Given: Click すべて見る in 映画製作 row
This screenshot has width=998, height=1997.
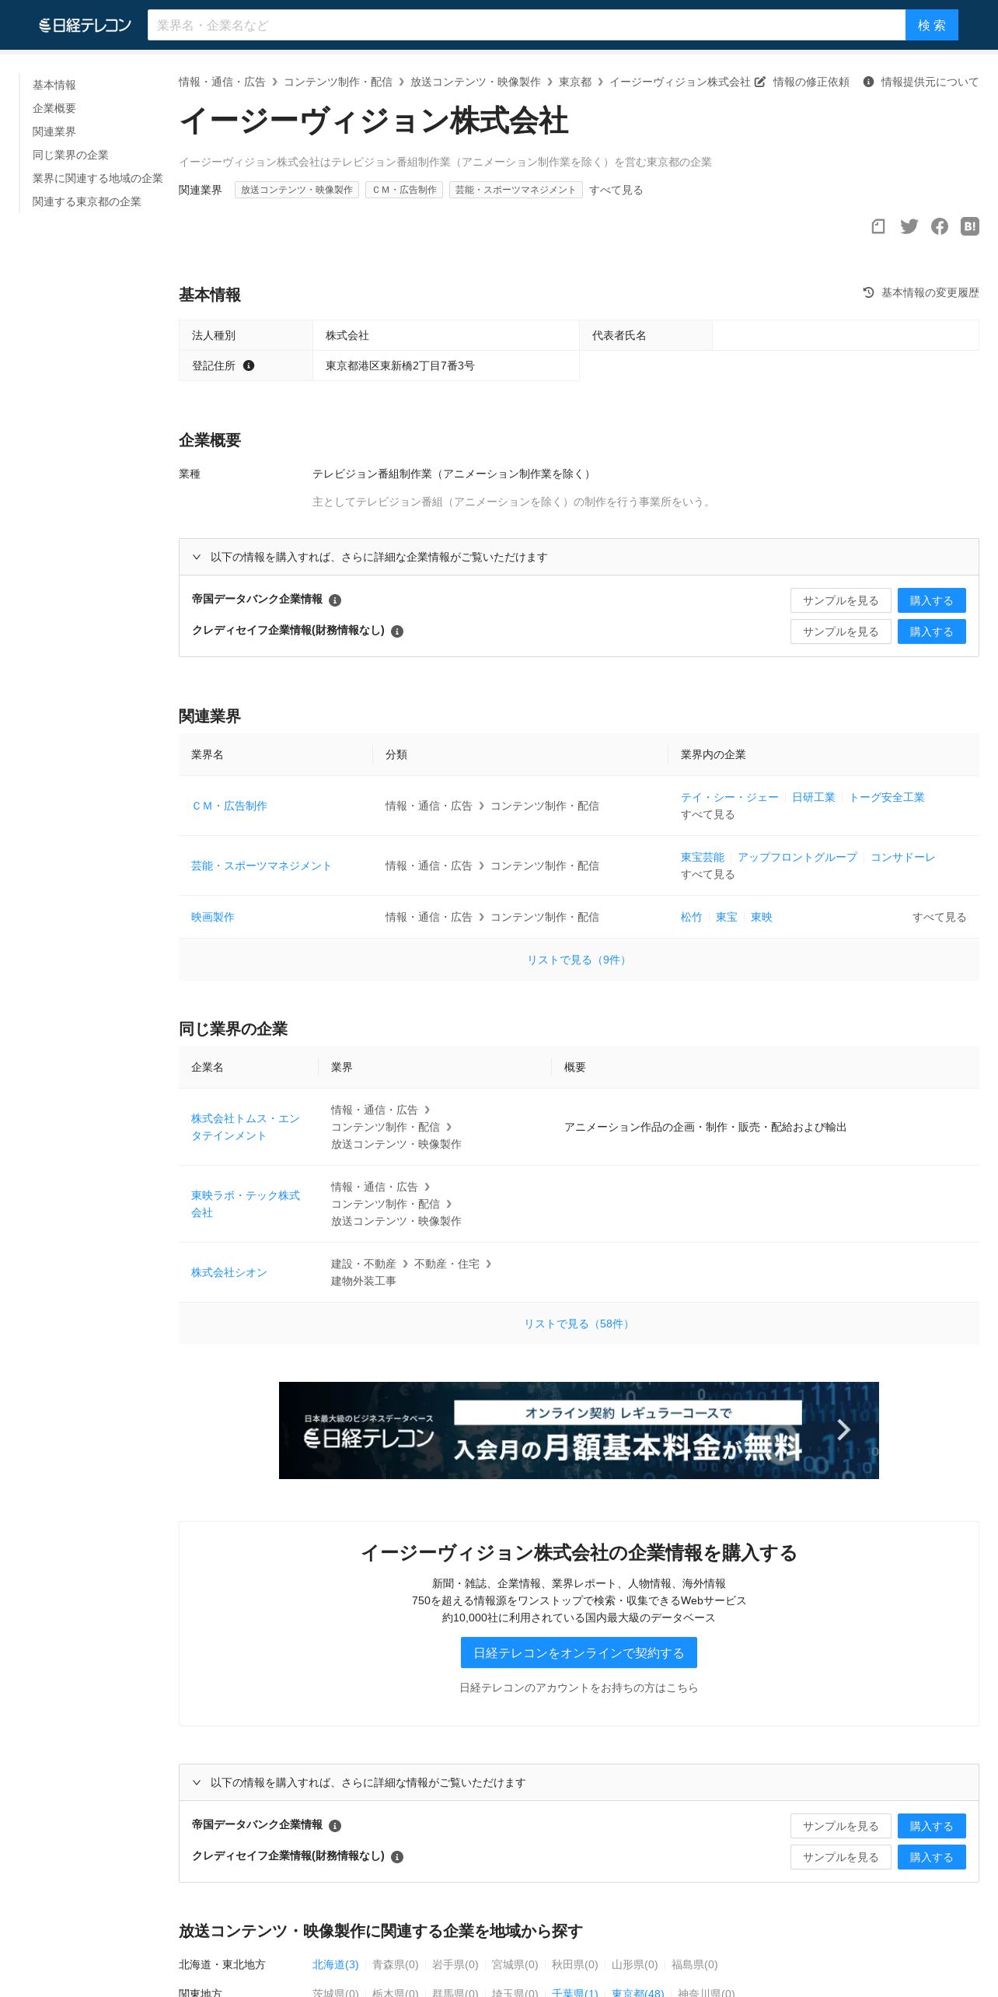Looking at the screenshot, I should click(x=939, y=917).
